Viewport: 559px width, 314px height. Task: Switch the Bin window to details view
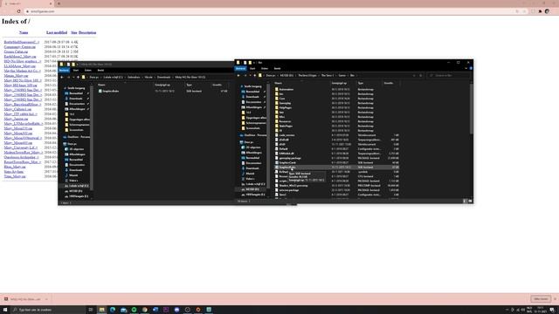465,201
